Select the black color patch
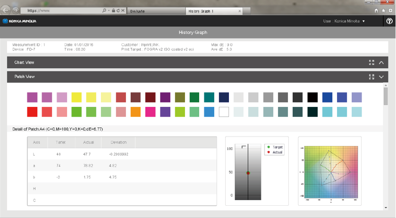Image resolution: width=396 pixels, height=218 pixels. point(312,97)
